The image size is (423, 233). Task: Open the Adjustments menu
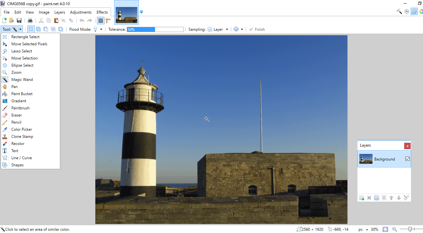click(80, 12)
